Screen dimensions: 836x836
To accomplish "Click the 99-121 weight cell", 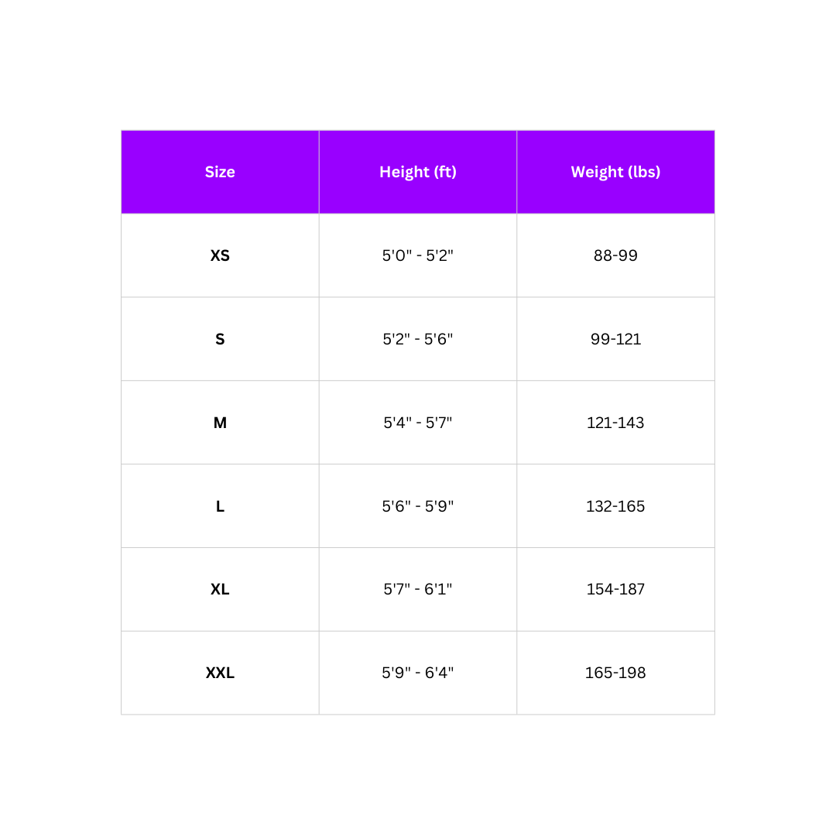I will pos(615,339).
